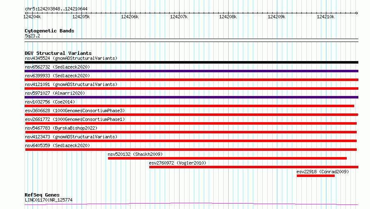Click the 5q23.2 cytogenetic band label
Screen dimensions: 370x209
[32, 36]
